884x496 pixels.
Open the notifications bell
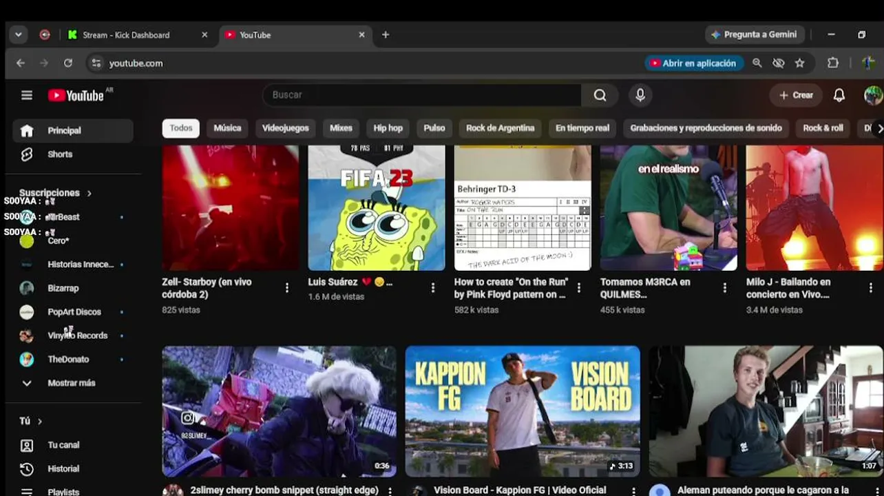coord(839,95)
